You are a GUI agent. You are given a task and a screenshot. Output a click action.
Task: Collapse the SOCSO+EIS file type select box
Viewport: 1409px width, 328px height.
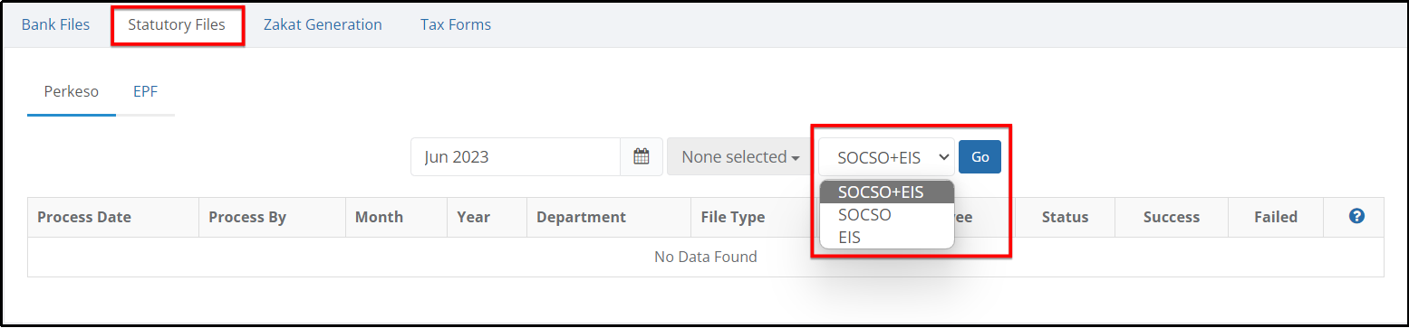click(886, 156)
